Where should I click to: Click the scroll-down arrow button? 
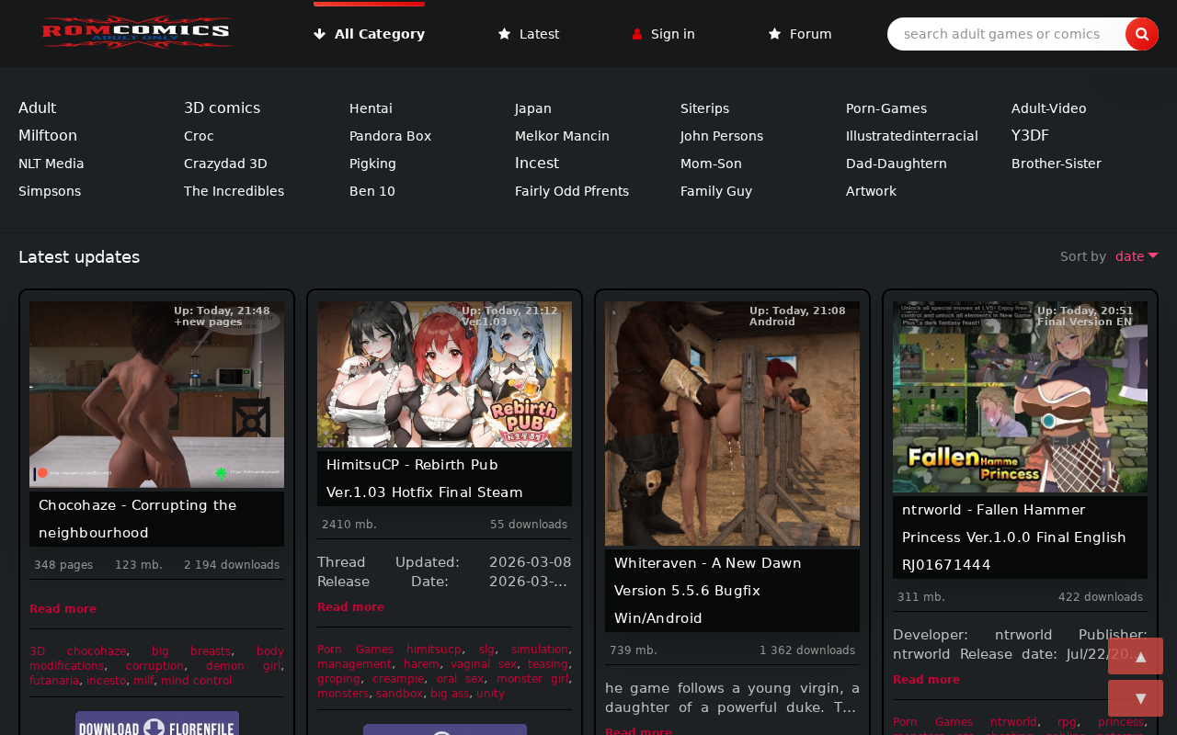[1136, 698]
